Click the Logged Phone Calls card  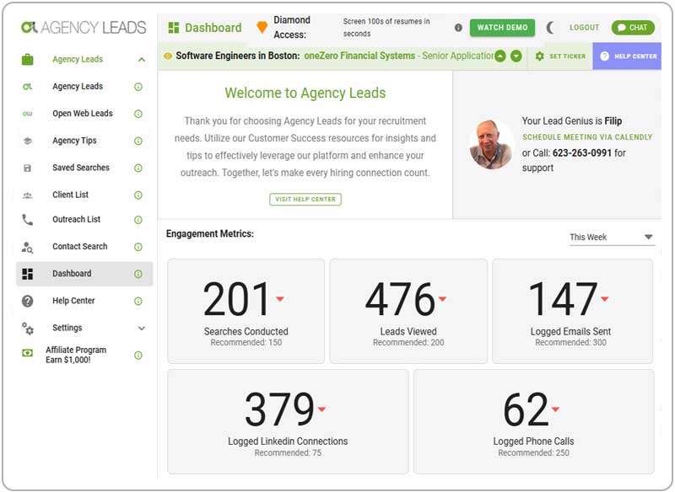(533, 421)
